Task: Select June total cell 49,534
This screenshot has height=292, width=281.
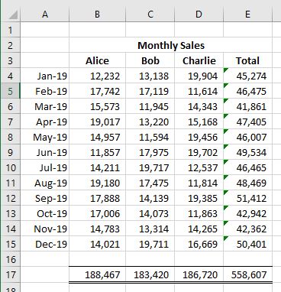Action: pos(247,152)
